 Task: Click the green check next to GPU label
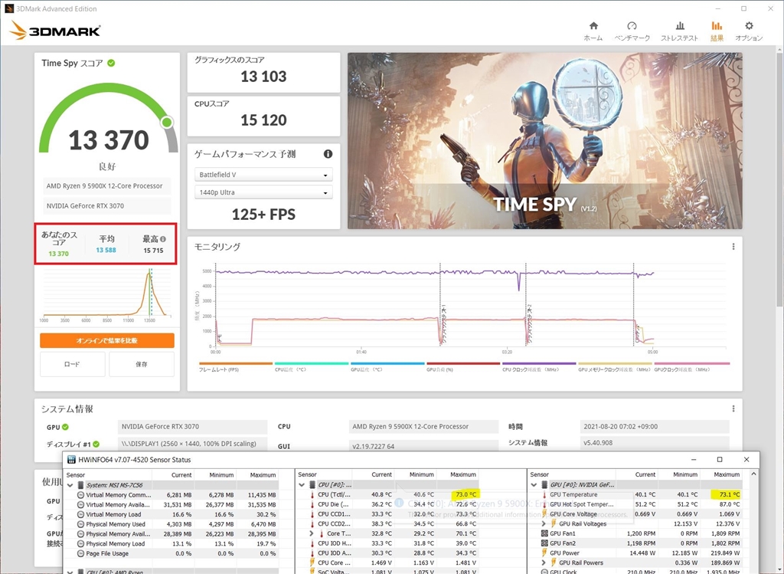(66, 427)
